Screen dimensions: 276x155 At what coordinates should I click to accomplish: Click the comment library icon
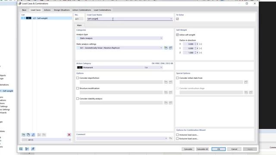click(x=171, y=139)
